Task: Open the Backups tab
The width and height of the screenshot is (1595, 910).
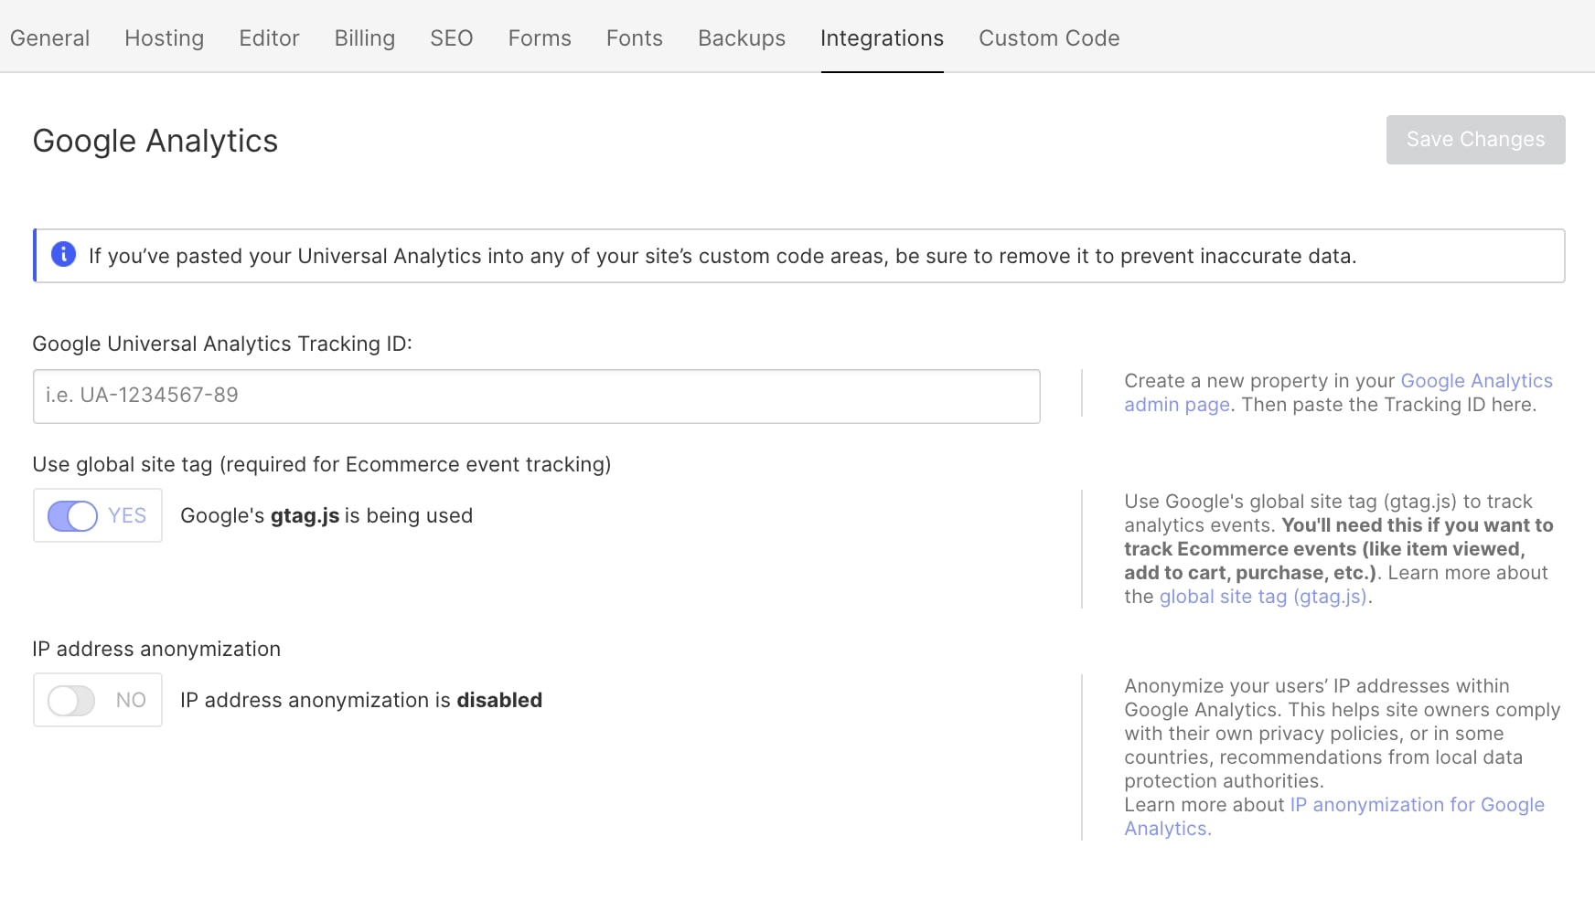Action: (x=742, y=37)
